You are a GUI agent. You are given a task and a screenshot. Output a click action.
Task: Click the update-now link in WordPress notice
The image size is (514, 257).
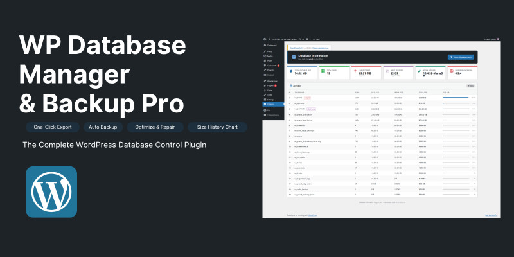[x=320, y=48]
